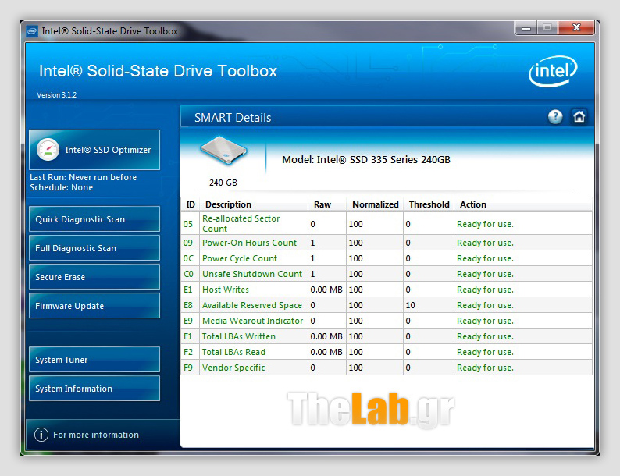The height and width of the screenshot is (476, 620).
Task: Open System Information
Action: (x=94, y=389)
